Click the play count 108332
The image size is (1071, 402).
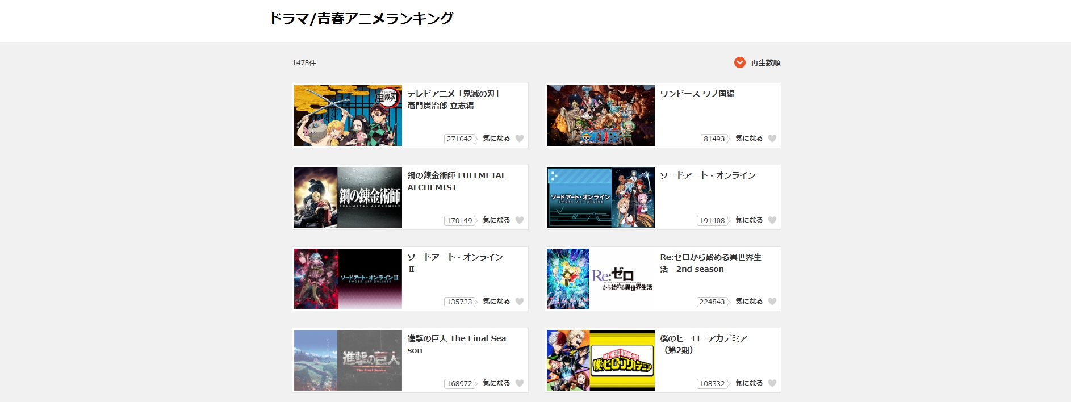713,384
